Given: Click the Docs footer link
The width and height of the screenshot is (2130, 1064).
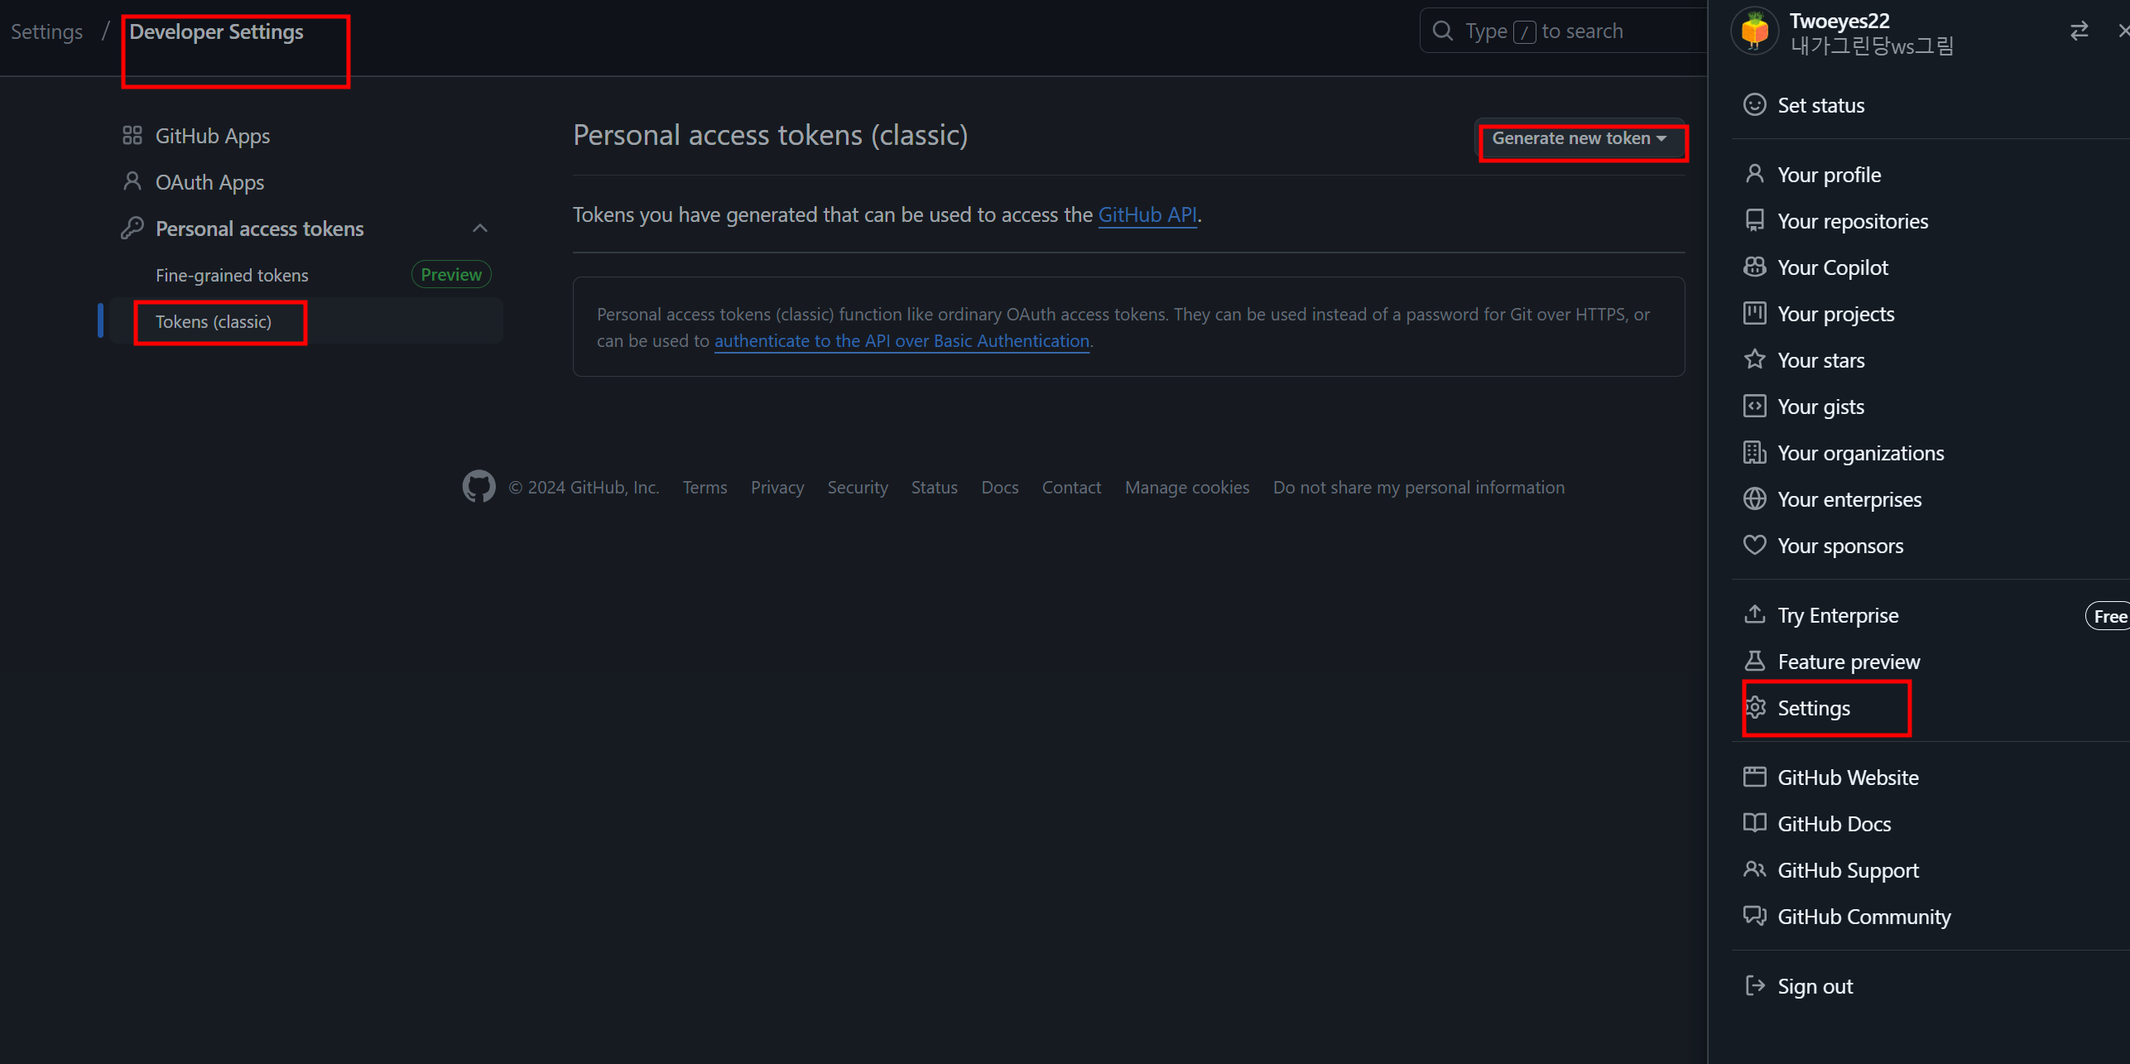Looking at the screenshot, I should pos(1000,488).
